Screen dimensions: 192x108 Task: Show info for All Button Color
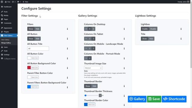click(x=67, y=58)
